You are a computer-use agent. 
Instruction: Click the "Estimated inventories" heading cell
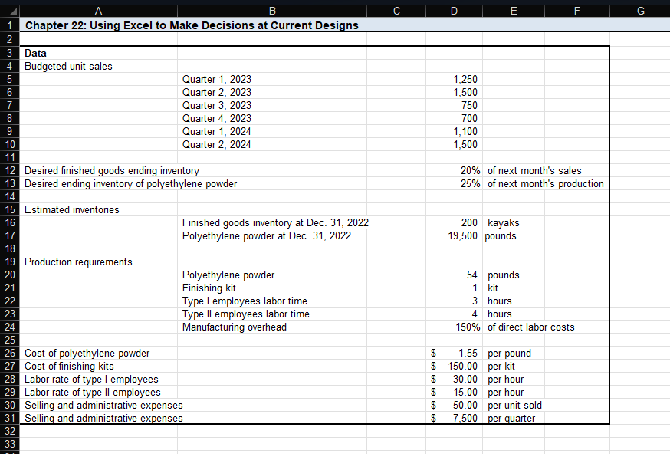point(72,210)
